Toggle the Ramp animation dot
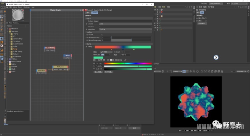The height and width of the screenshot is (136, 250). click(x=86, y=47)
